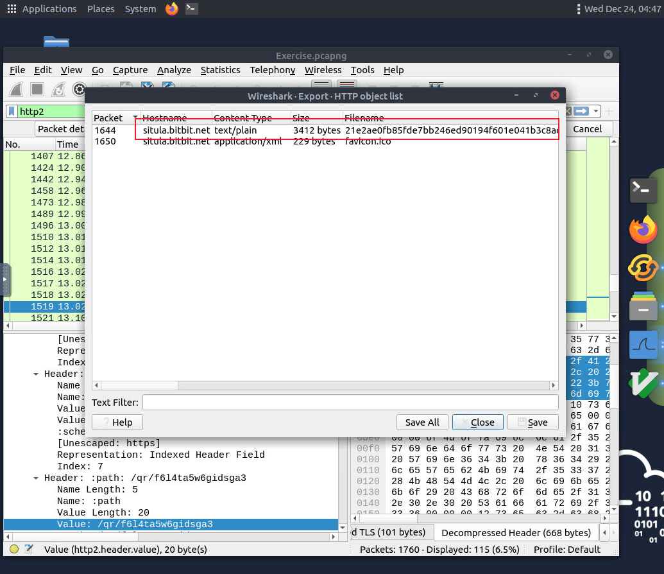Click the expert info circle in status bar
This screenshot has width=664, height=574.
[14, 550]
